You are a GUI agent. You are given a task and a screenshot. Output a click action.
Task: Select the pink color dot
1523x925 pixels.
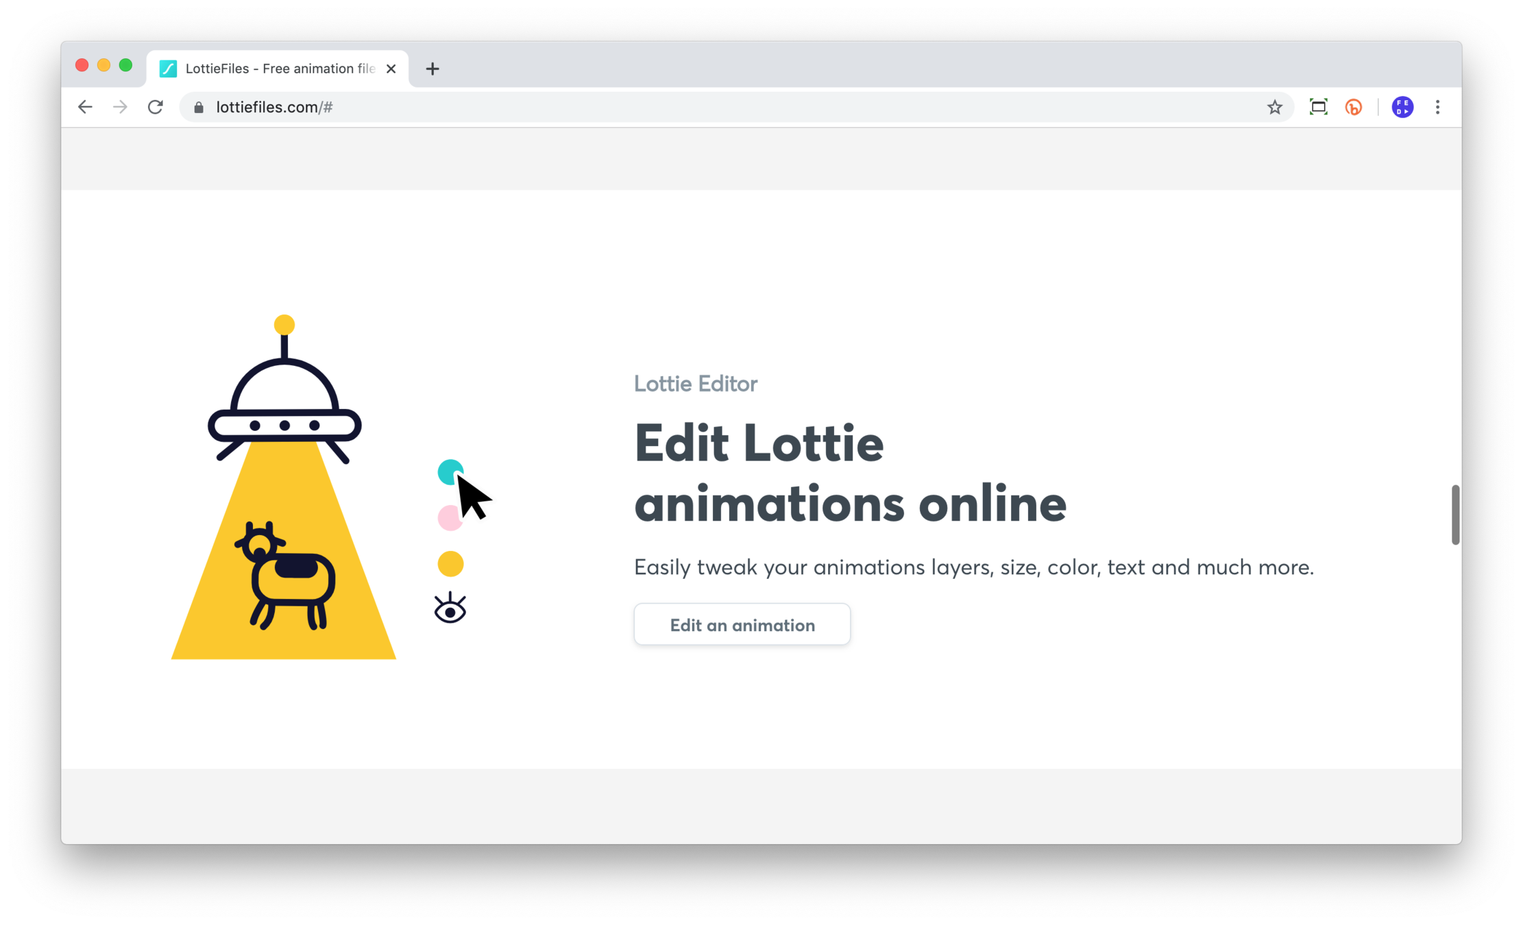448,518
